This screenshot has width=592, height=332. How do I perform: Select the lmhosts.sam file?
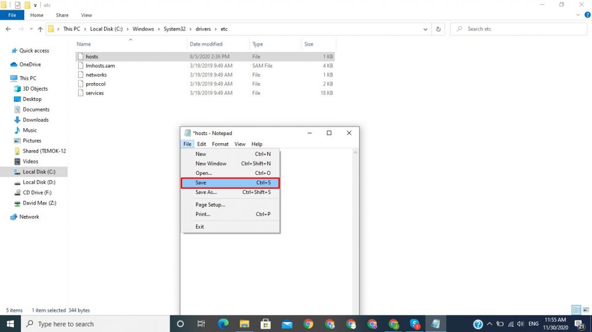[x=100, y=66]
